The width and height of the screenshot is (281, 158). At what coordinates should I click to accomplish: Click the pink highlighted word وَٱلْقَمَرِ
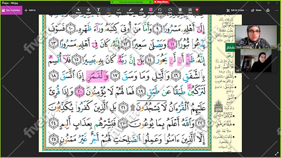click(x=97, y=76)
